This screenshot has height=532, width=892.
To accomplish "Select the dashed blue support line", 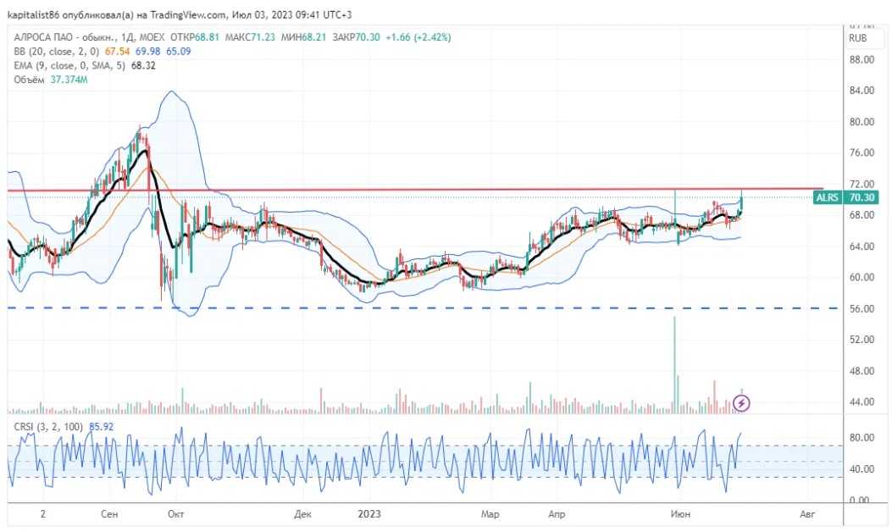I will pyautogui.click(x=424, y=308).
